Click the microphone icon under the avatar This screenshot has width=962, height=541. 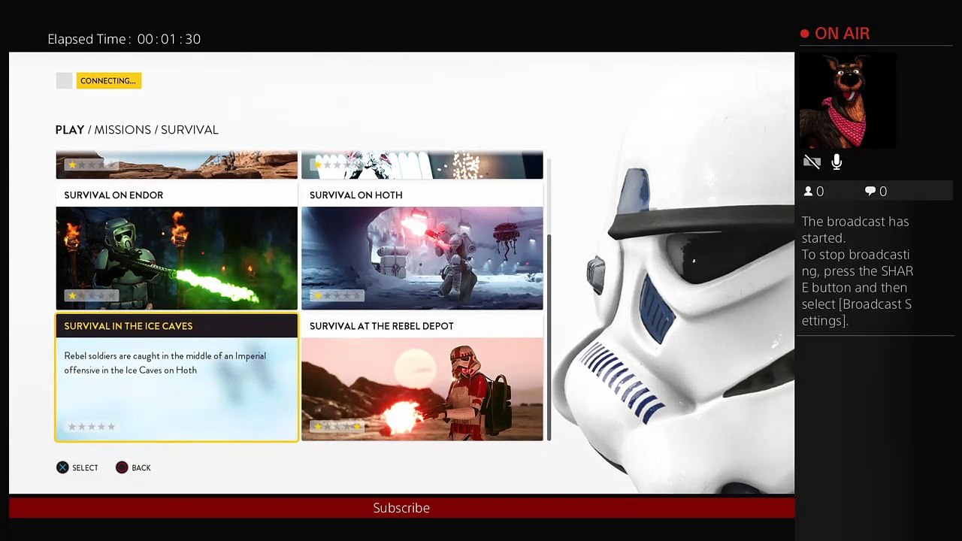836,162
